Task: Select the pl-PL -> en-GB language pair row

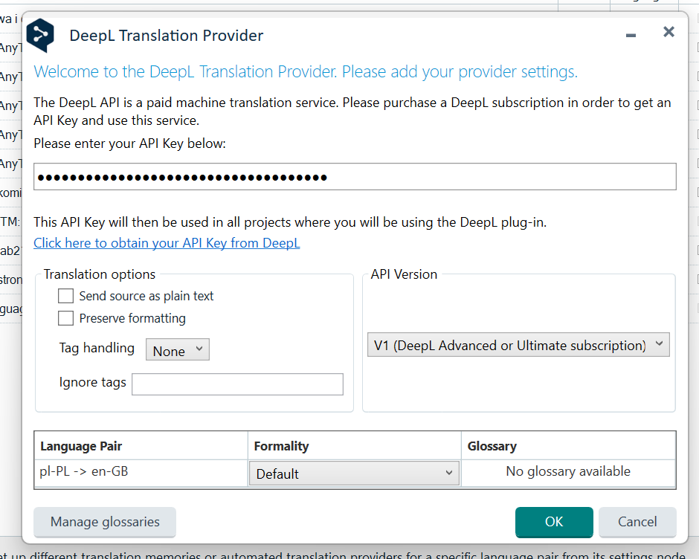Action: [x=84, y=471]
